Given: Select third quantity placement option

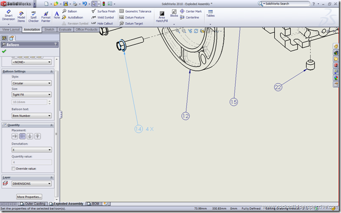Looking at the screenshot, I should (x=30, y=136).
